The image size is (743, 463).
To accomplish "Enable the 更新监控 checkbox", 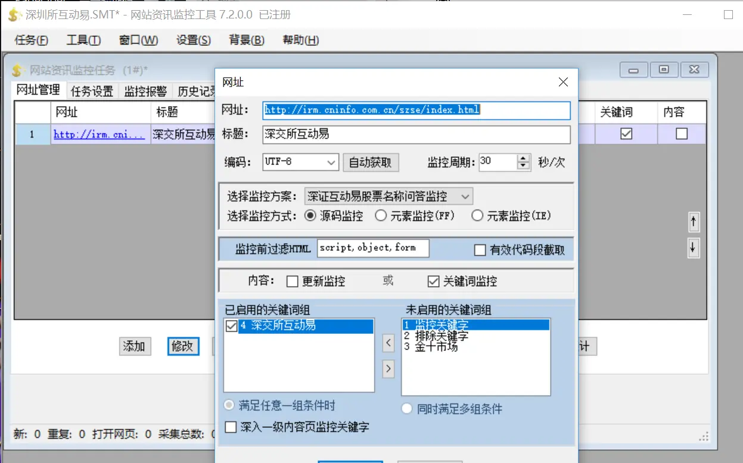I will coord(292,281).
